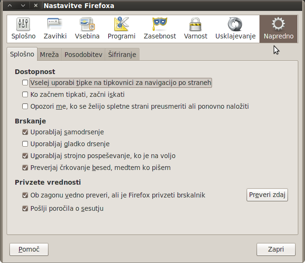Disable hardware acceleration (strojno pospeševanje)
305x263 pixels.
point(25,156)
